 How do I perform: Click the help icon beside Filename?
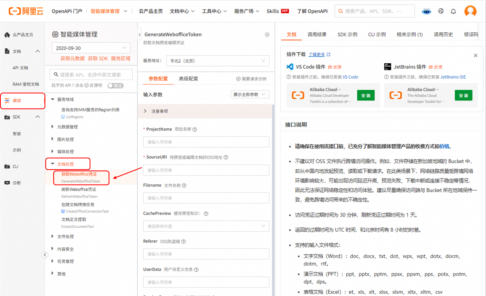184,185
